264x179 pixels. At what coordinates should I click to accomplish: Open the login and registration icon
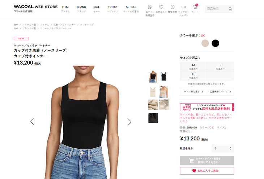[150, 7]
